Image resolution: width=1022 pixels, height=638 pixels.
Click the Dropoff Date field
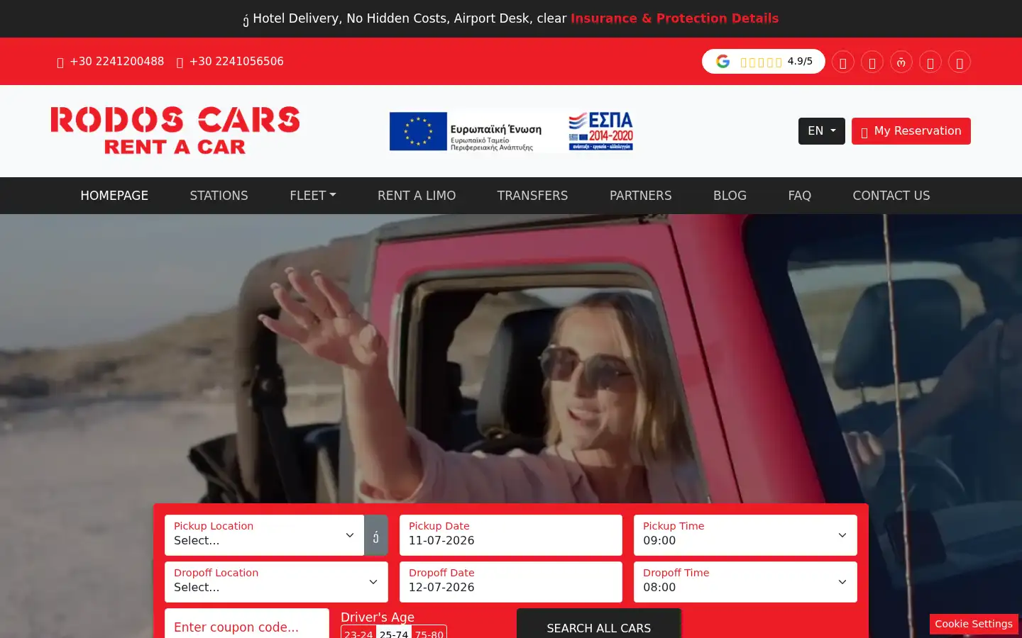[511, 582]
